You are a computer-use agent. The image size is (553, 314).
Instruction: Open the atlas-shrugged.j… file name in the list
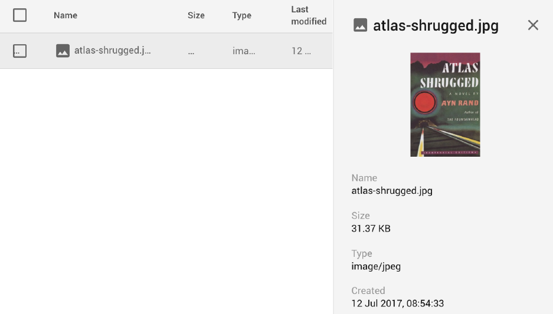click(113, 50)
